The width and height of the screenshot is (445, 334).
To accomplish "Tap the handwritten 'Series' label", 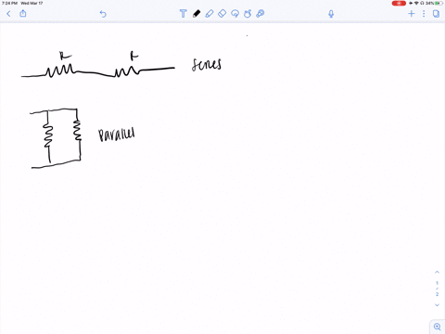I will [207, 65].
